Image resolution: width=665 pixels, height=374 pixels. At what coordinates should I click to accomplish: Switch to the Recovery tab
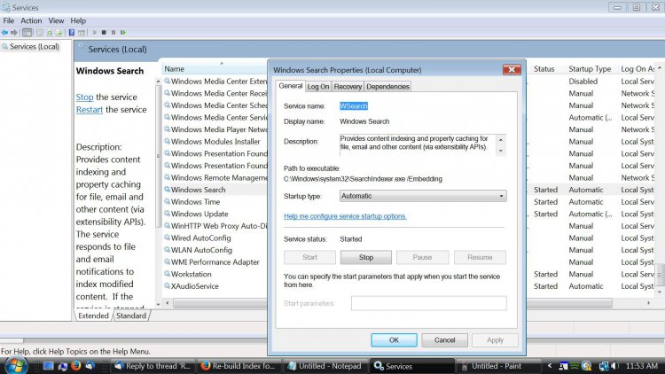click(x=348, y=87)
